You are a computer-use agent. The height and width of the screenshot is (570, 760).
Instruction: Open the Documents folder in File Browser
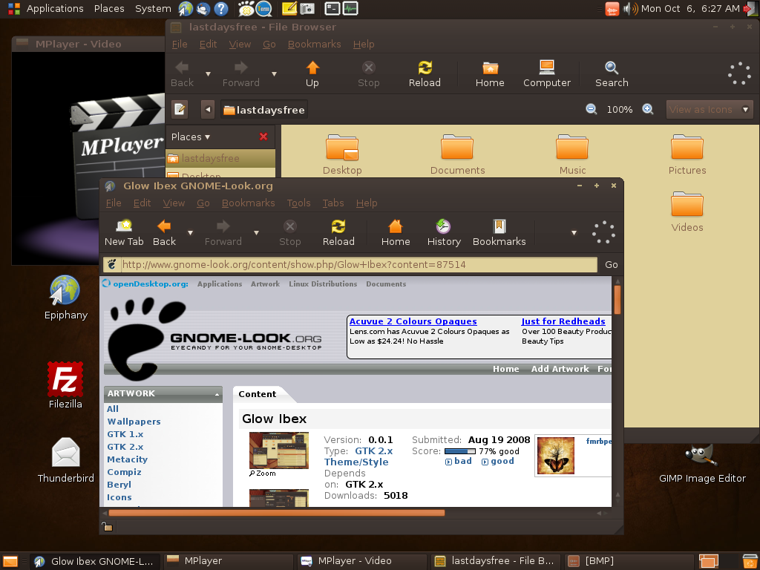coord(457,154)
